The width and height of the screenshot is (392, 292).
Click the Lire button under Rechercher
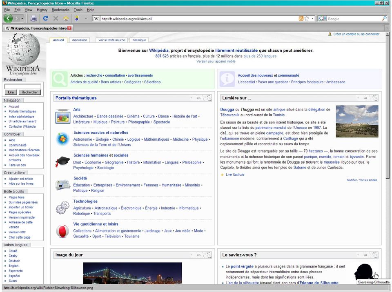(x=11, y=92)
